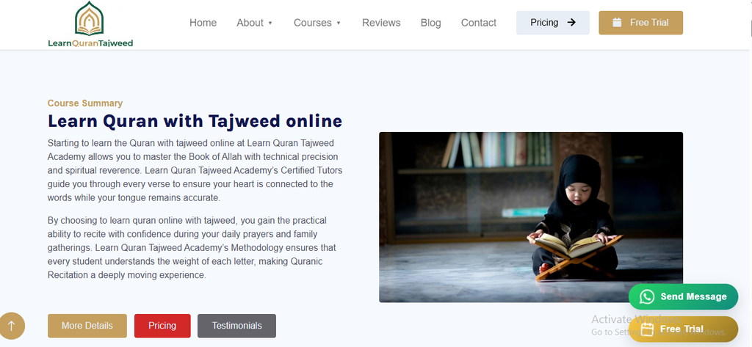Click the calendar icon in the floating Free Trial button
Viewport: 752px width, 347px height.
tap(648, 329)
